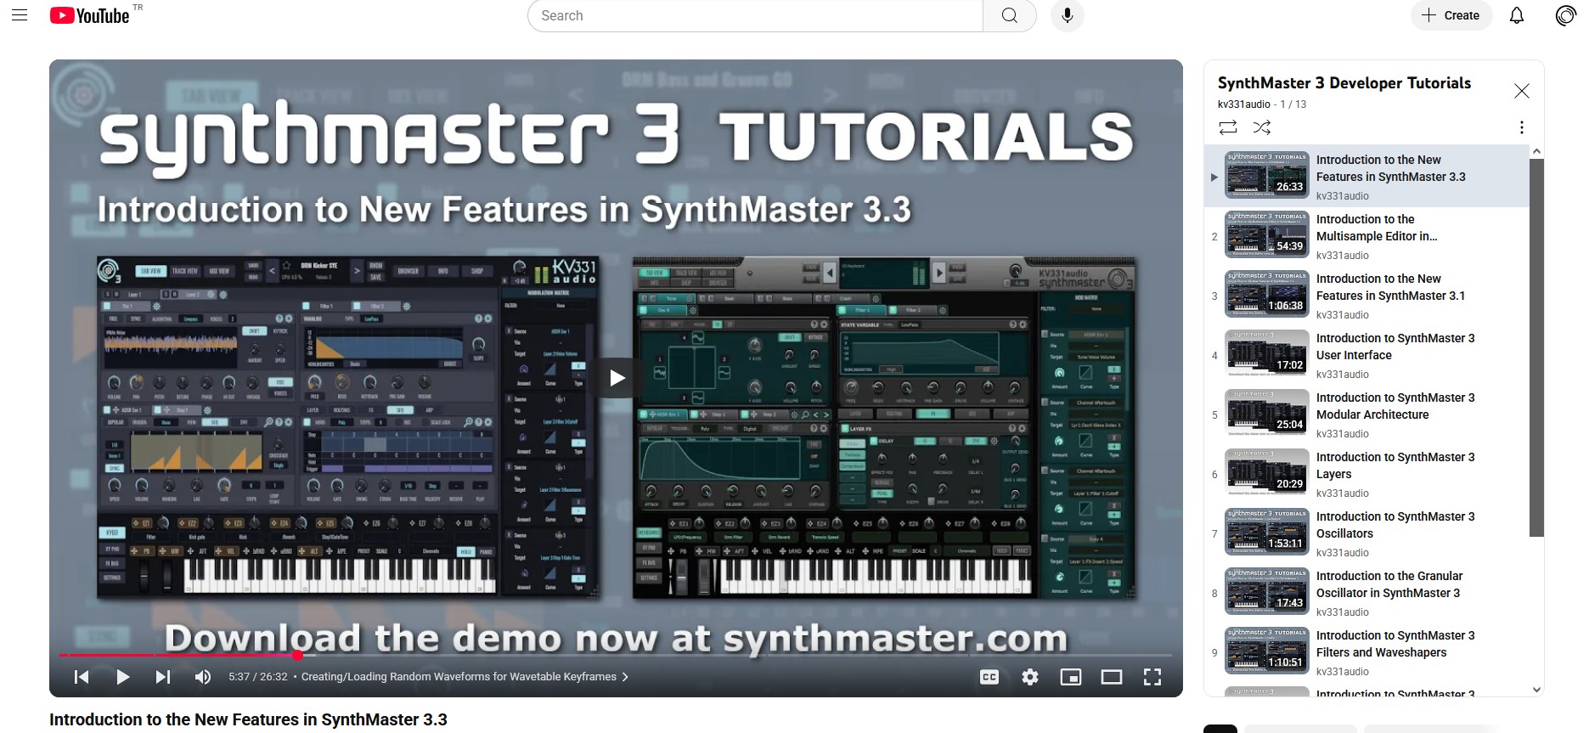Expand chapter Creating/Loading Random Waveforms
The height and width of the screenshot is (733, 1589).
point(465,677)
